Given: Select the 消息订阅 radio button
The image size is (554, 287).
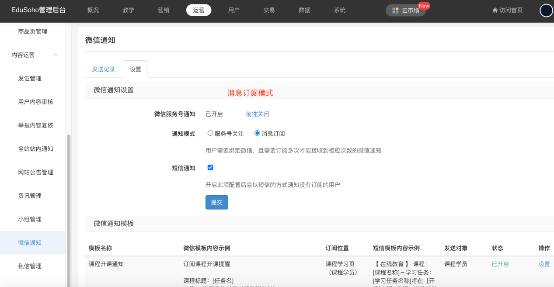Looking at the screenshot, I should coord(257,133).
